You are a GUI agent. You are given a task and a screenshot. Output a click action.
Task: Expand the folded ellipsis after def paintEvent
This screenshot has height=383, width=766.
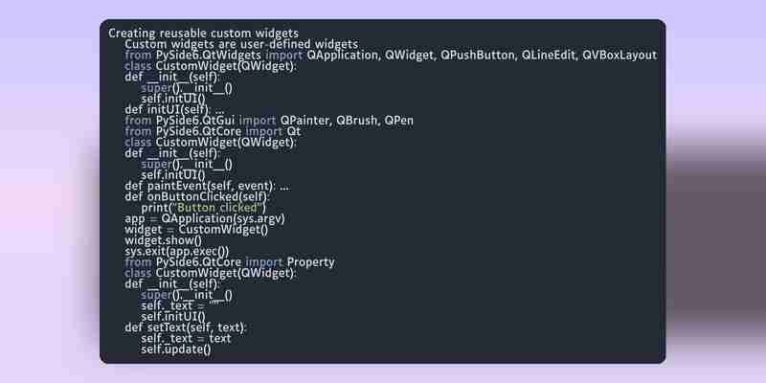[284, 186]
